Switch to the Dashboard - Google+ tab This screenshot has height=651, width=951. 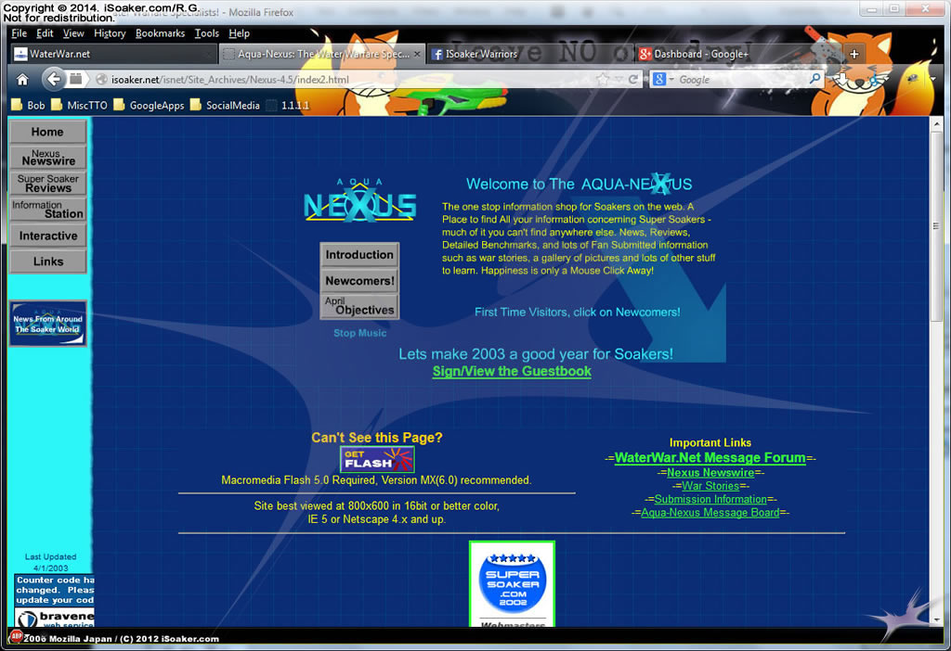[x=736, y=54]
